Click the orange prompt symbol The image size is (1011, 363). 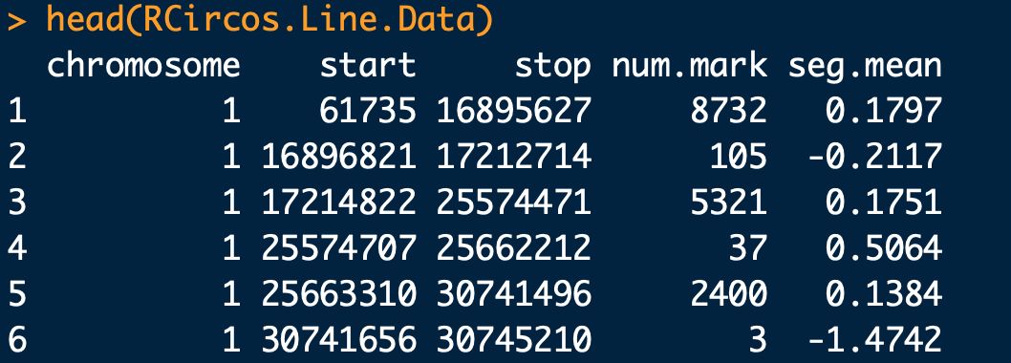tap(17, 21)
